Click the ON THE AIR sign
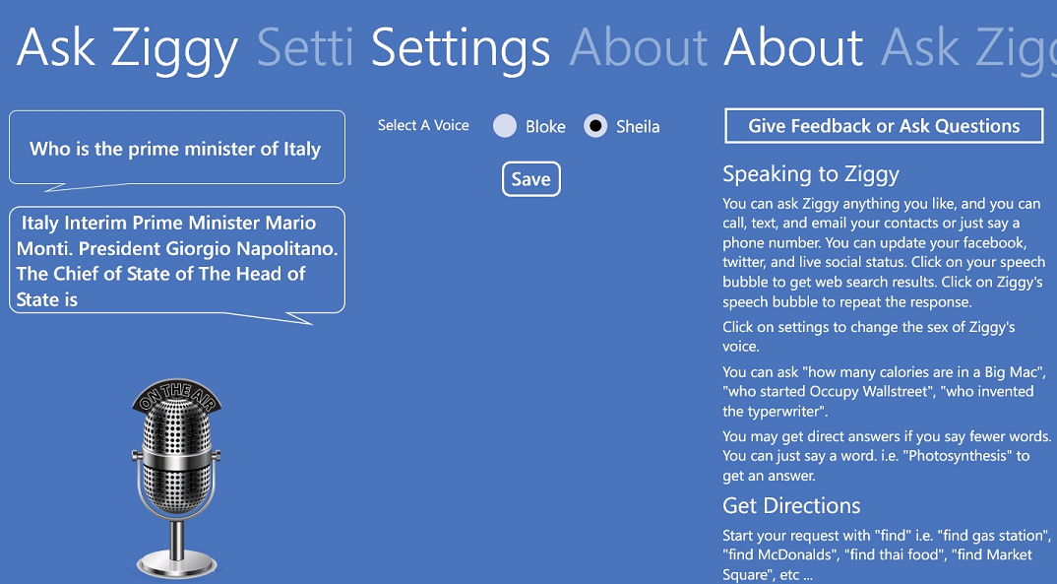1057x584 pixels. pyautogui.click(x=177, y=394)
